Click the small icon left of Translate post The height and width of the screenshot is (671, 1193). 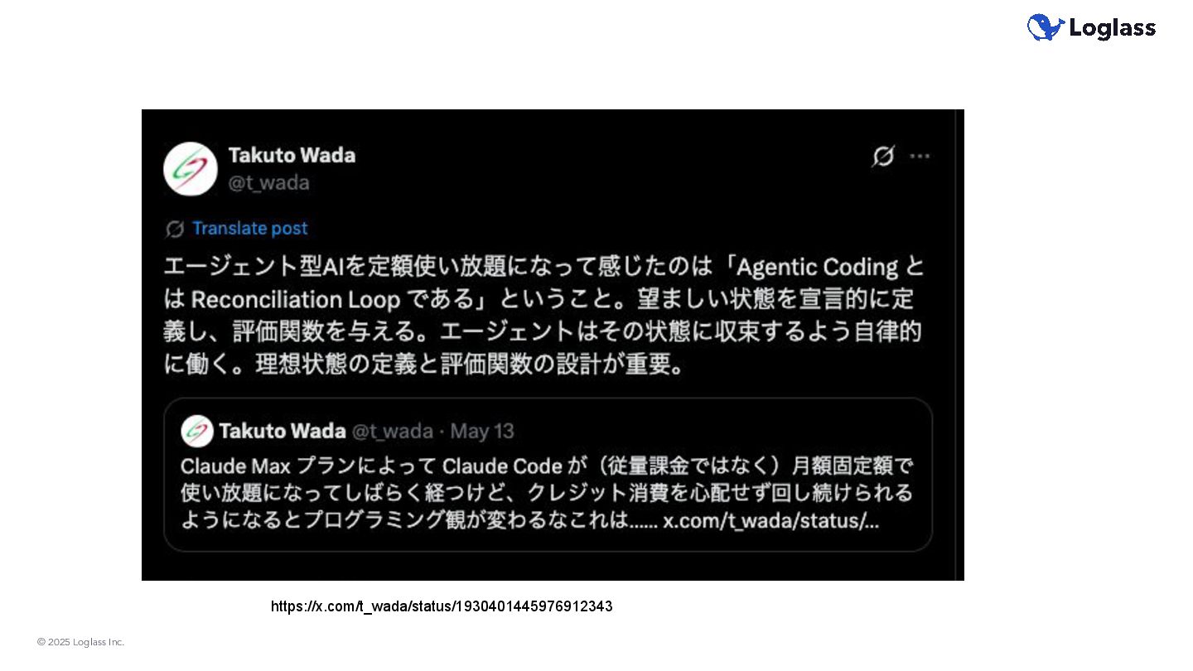175,229
